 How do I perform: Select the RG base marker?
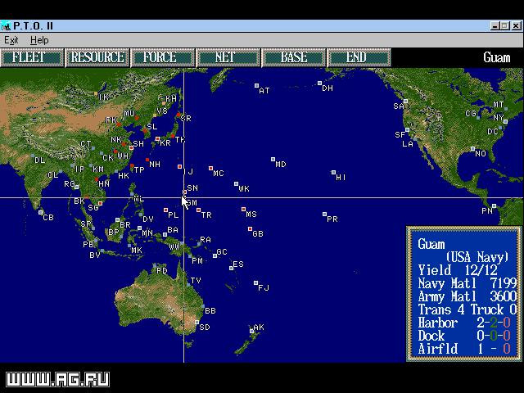coord(76,187)
